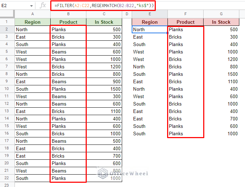Click the fx function icon
The height and width of the screenshot is (187, 245).
42,6
